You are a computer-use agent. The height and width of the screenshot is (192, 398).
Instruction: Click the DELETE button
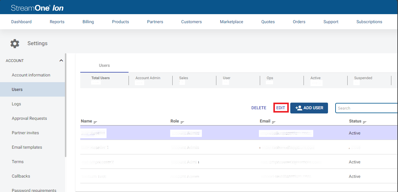[259, 108]
